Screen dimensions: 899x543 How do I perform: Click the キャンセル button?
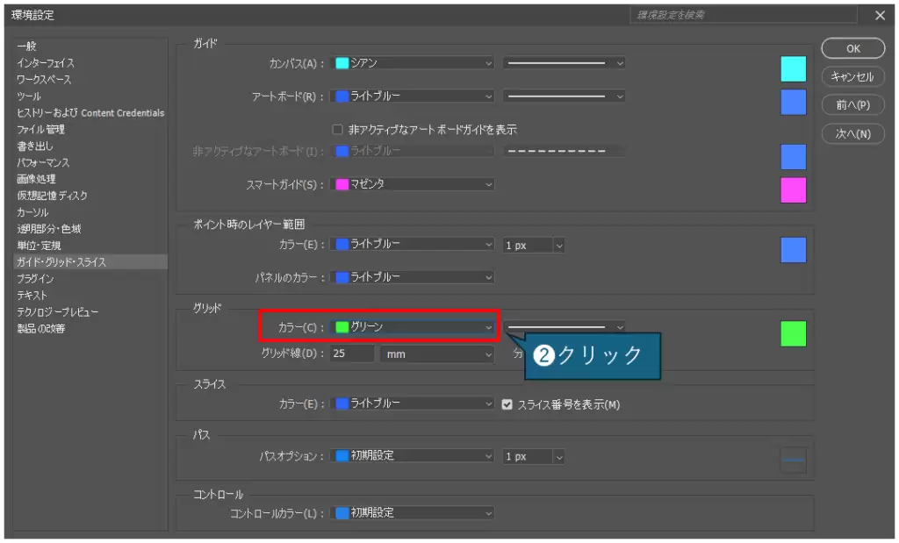pos(852,77)
